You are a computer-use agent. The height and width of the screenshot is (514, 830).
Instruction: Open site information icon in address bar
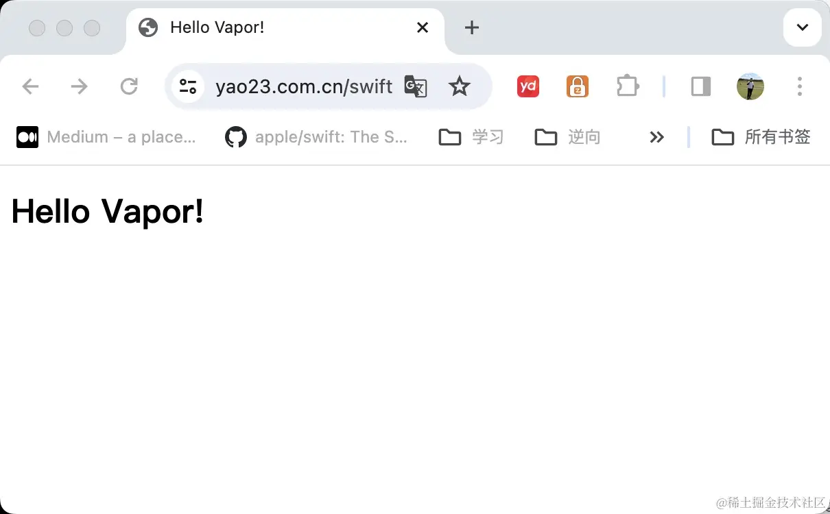click(187, 86)
